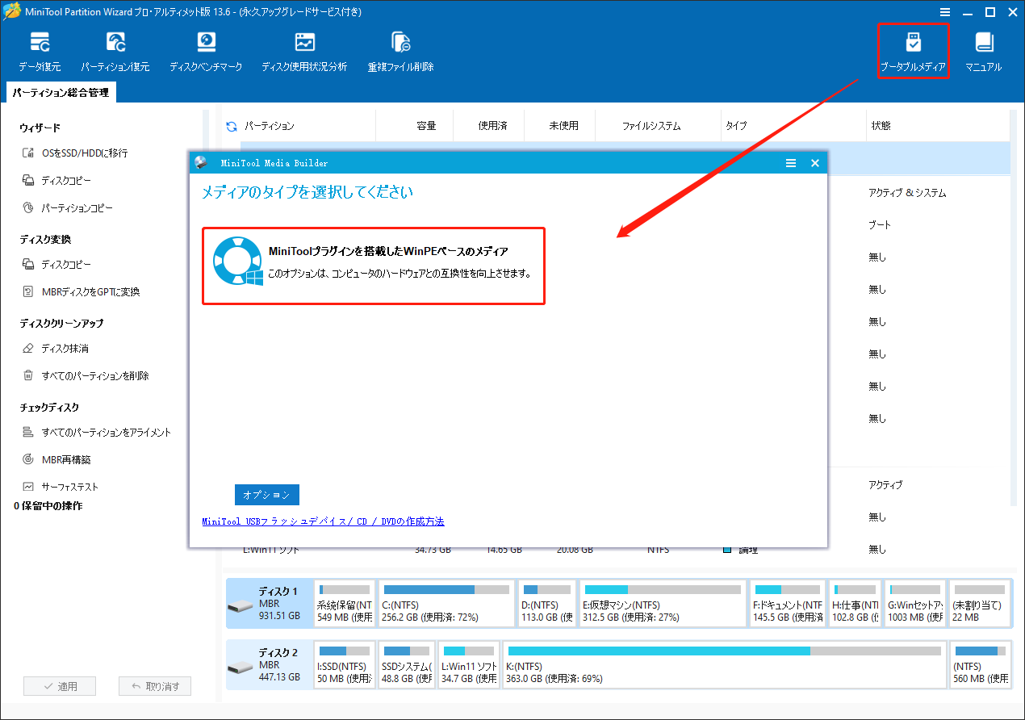Select the (未割り当て) 22 MB block

pyautogui.click(x=980, y=603)
